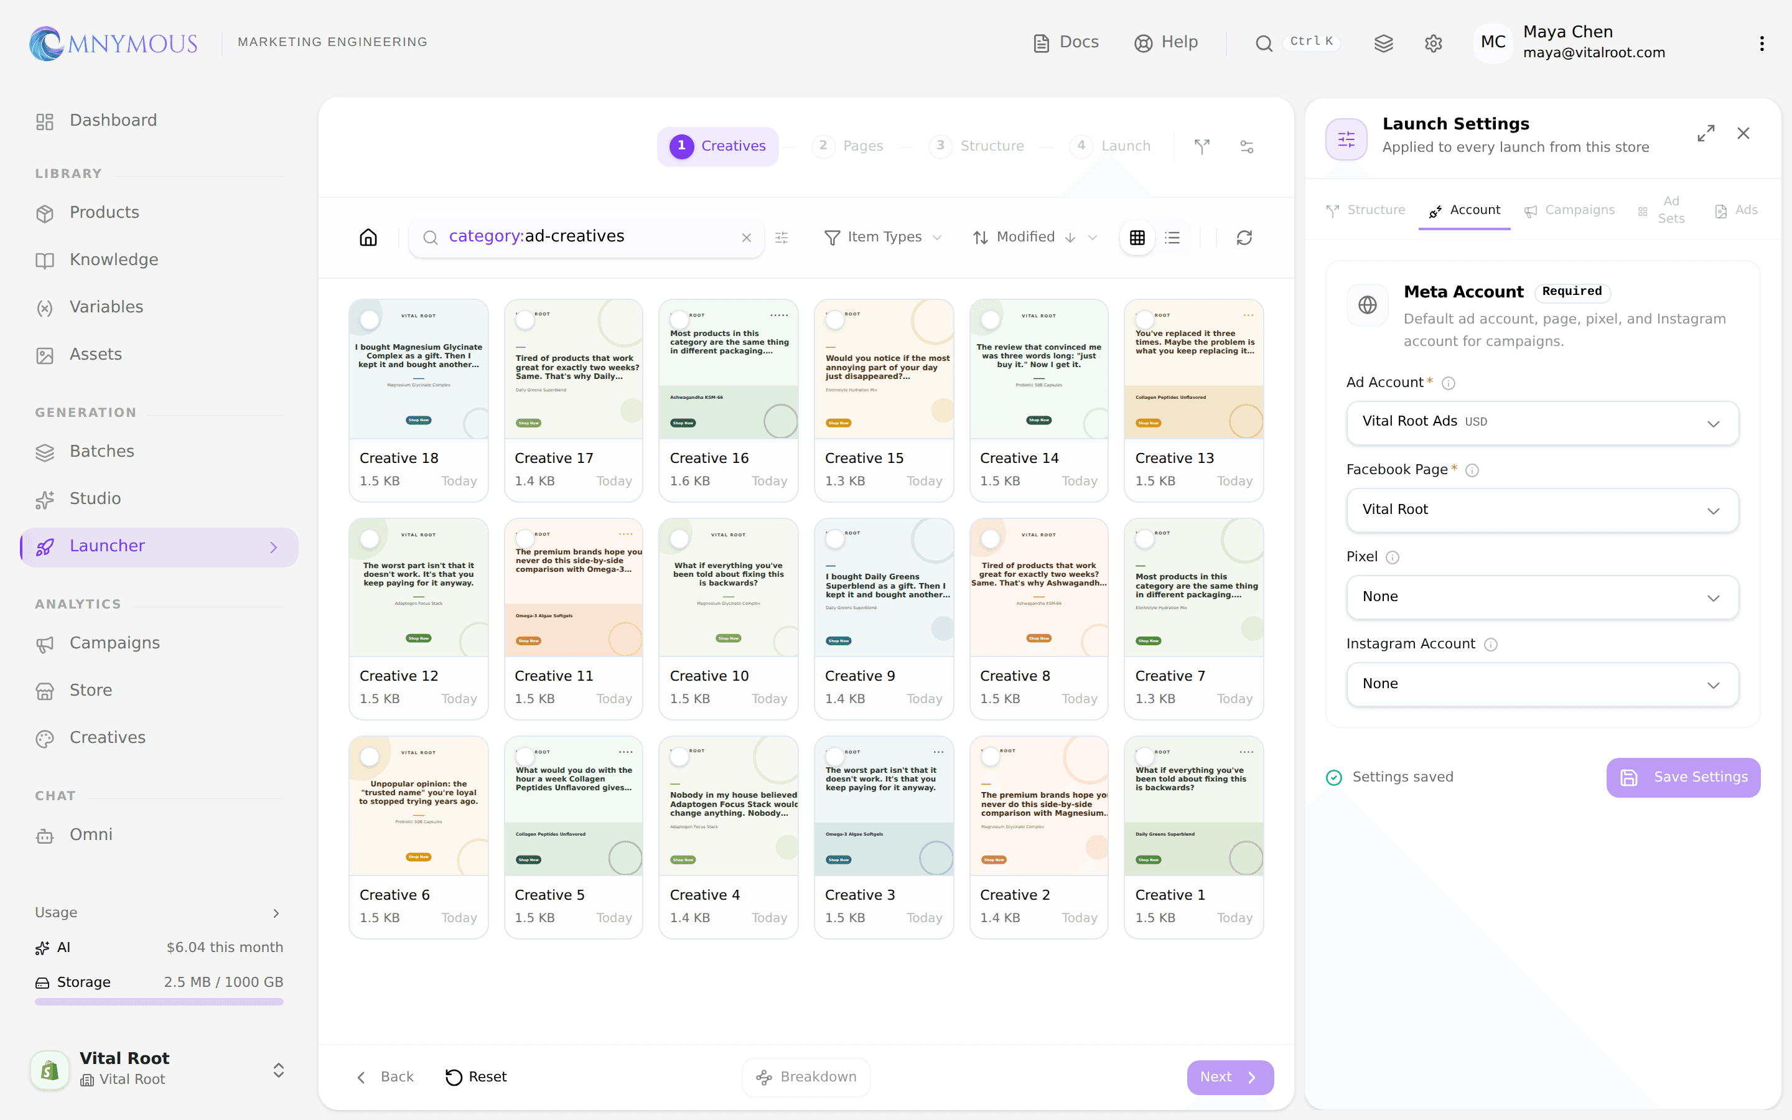Open the search filter options icon

tap(782, 238)
